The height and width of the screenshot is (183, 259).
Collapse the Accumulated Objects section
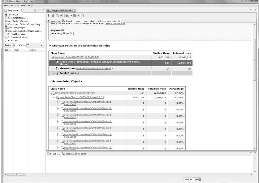point(50,81)
